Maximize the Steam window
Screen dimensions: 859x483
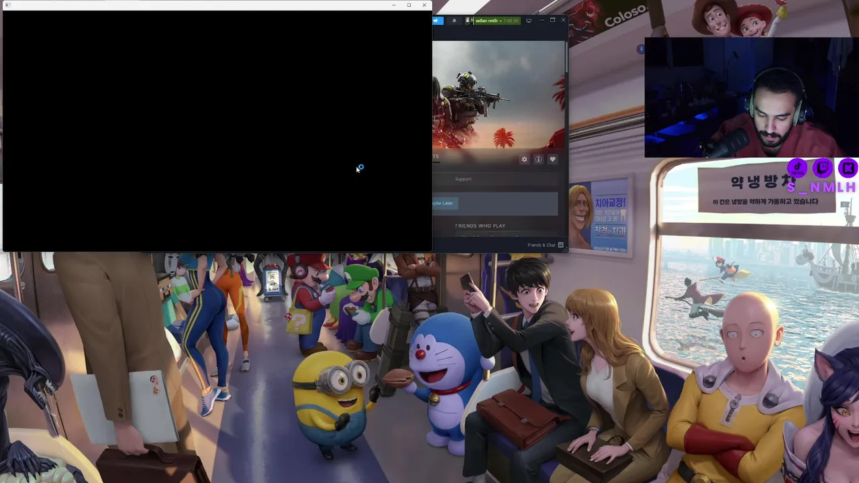coord(552,20)
